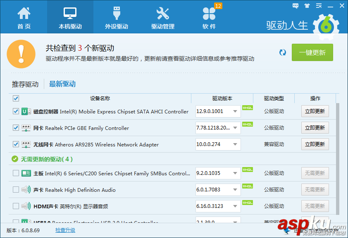The image size is (348, 238).
Task: Expand version dropdown 10.0.0.274
Action: [x=235, y=144]
